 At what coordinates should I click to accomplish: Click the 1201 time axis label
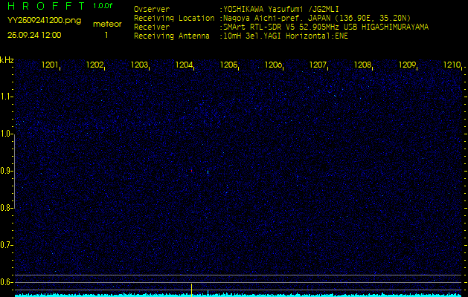pos(50,65)
